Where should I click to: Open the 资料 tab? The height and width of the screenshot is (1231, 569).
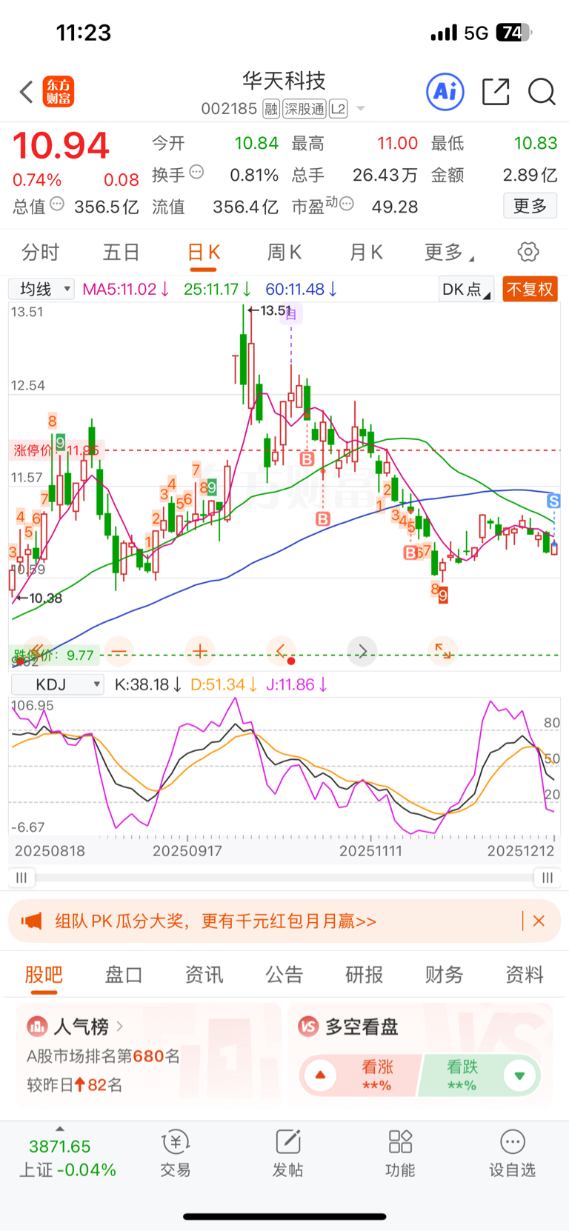[525, 975]
